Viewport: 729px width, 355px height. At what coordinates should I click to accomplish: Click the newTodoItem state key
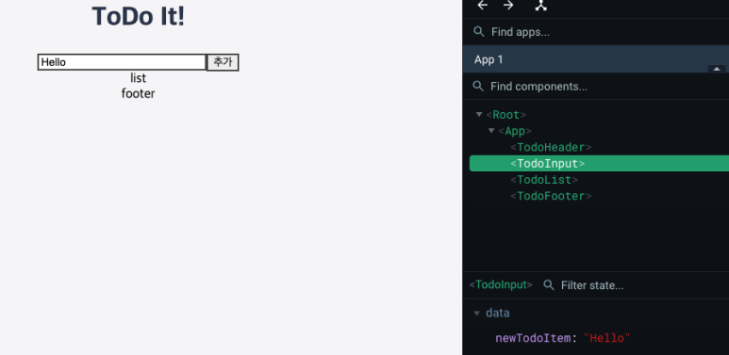533,338
